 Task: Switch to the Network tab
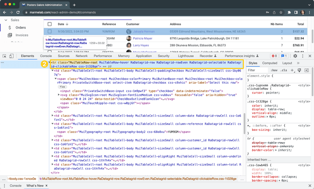pos(82,56)
